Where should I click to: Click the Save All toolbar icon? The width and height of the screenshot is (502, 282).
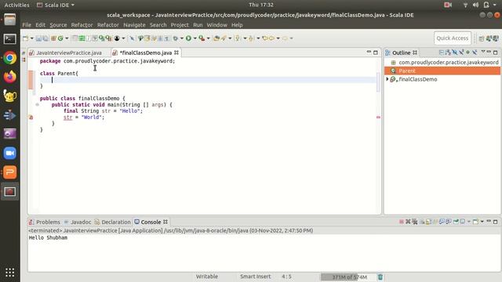coord(45,38)
